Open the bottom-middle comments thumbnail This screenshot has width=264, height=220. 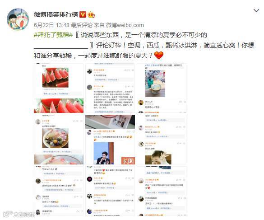110,191
